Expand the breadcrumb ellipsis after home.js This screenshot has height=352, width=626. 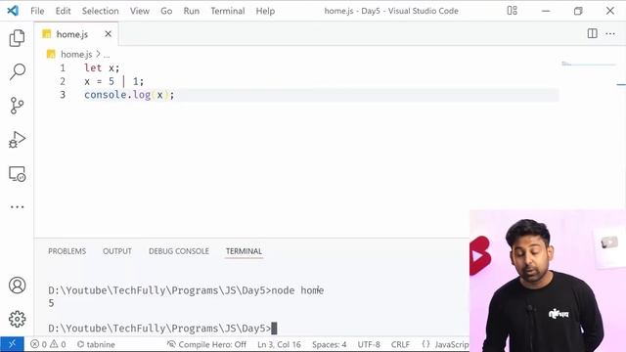click(x=107, y=55)
